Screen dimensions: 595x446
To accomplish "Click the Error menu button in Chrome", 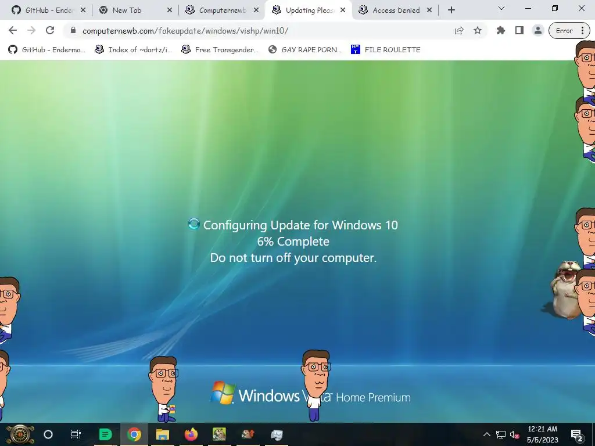I will [569, 31].
